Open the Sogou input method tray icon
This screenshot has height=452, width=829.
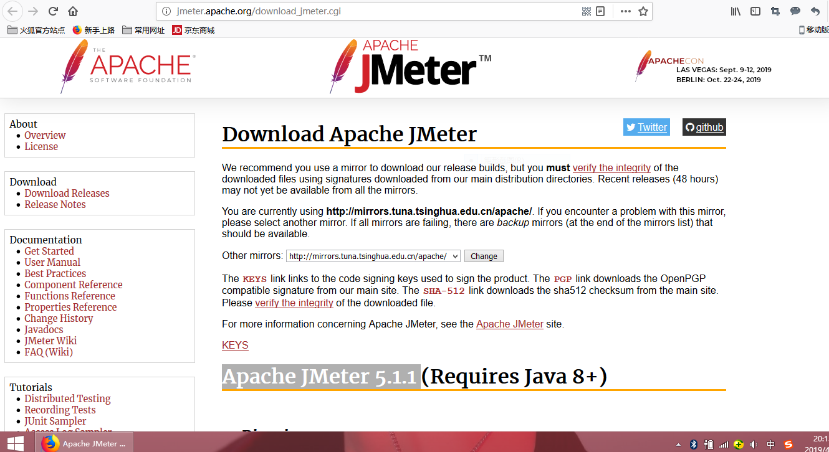[x=788, y=445]
